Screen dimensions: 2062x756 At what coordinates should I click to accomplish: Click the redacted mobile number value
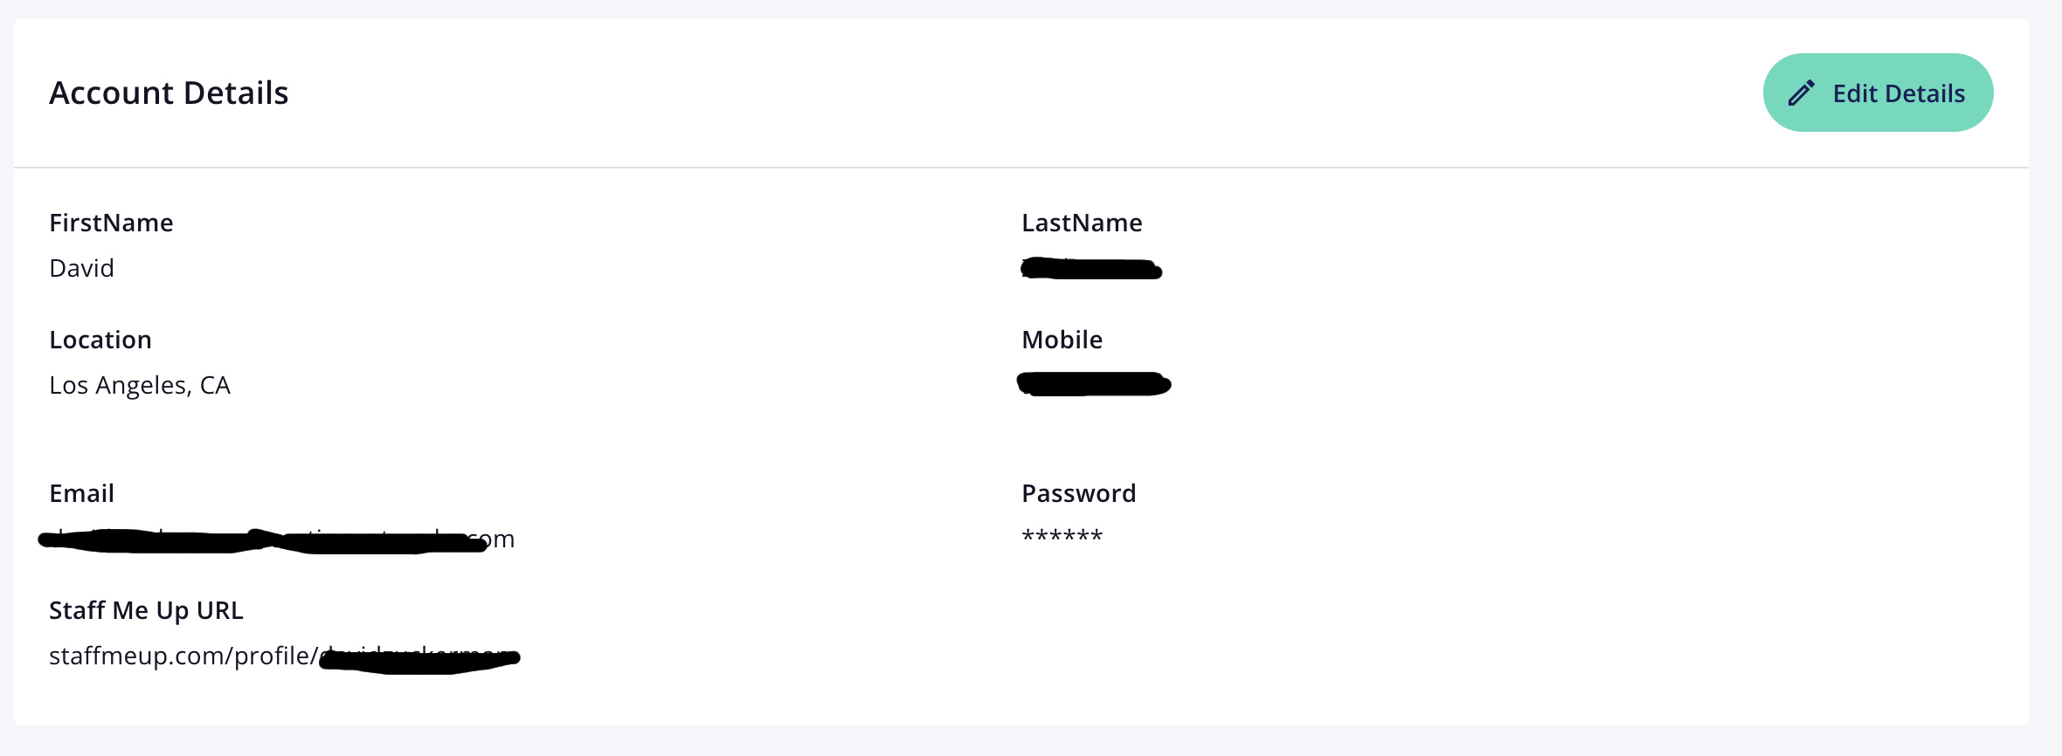pyautogui.click(x=1094, y=384)
